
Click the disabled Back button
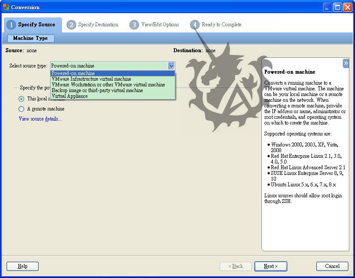tap(235, 266)
